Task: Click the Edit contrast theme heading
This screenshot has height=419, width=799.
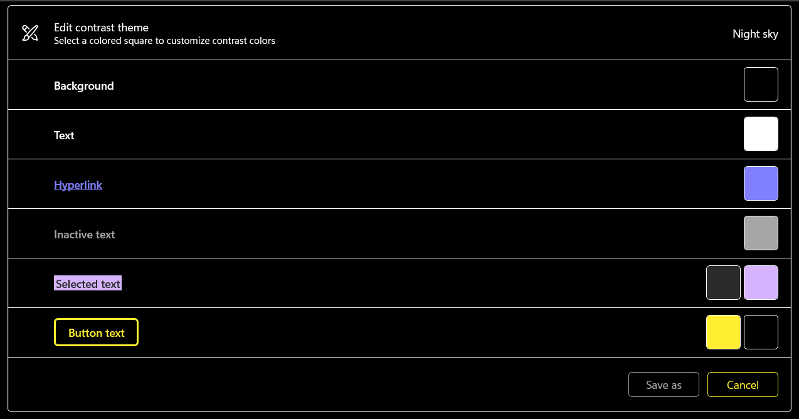Action: pyautogui.click(x=101, y=28)
